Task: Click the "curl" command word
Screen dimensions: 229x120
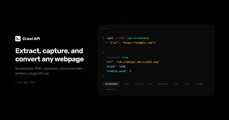Action: tap(110, 38)
